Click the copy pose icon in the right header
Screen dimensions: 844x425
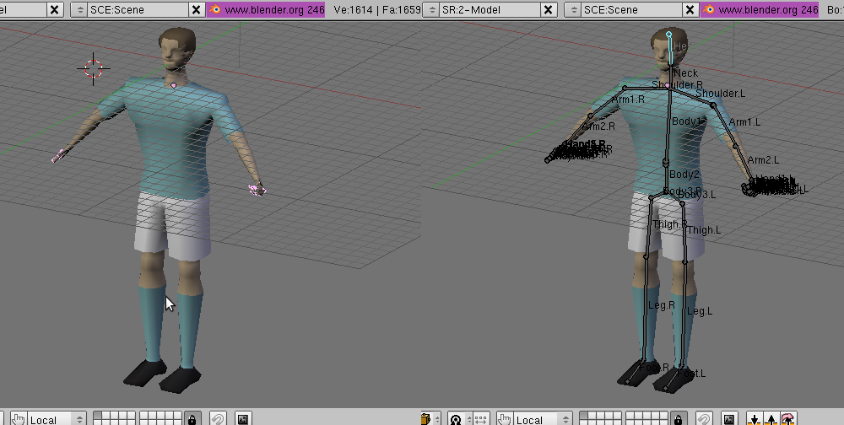click(x=755, y=418)
